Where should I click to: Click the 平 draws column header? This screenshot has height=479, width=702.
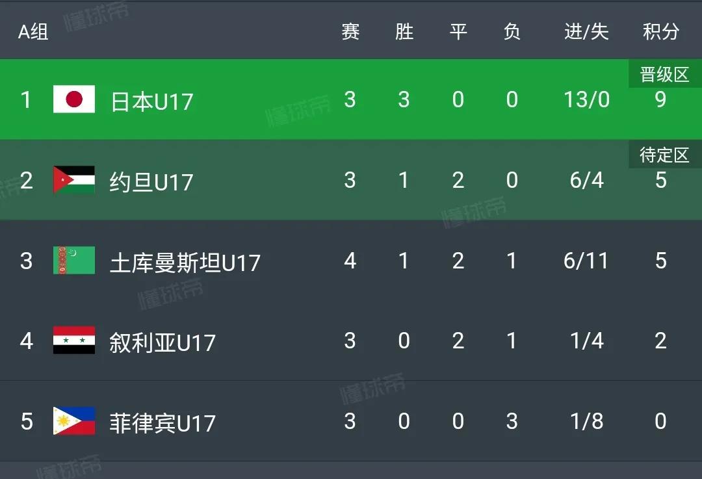(458, 31)
